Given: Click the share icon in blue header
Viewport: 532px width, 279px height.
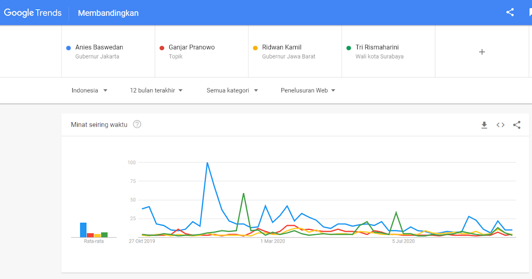Looking at the screenshot, I should [510, 12].
